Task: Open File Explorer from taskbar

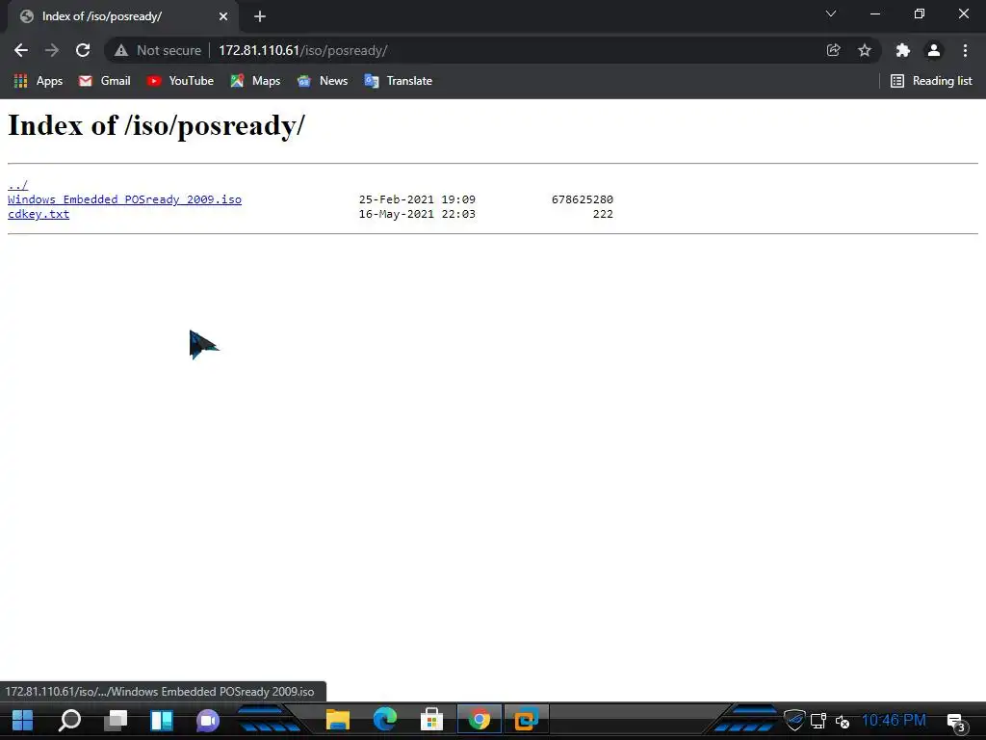Action: pos(338,720)
